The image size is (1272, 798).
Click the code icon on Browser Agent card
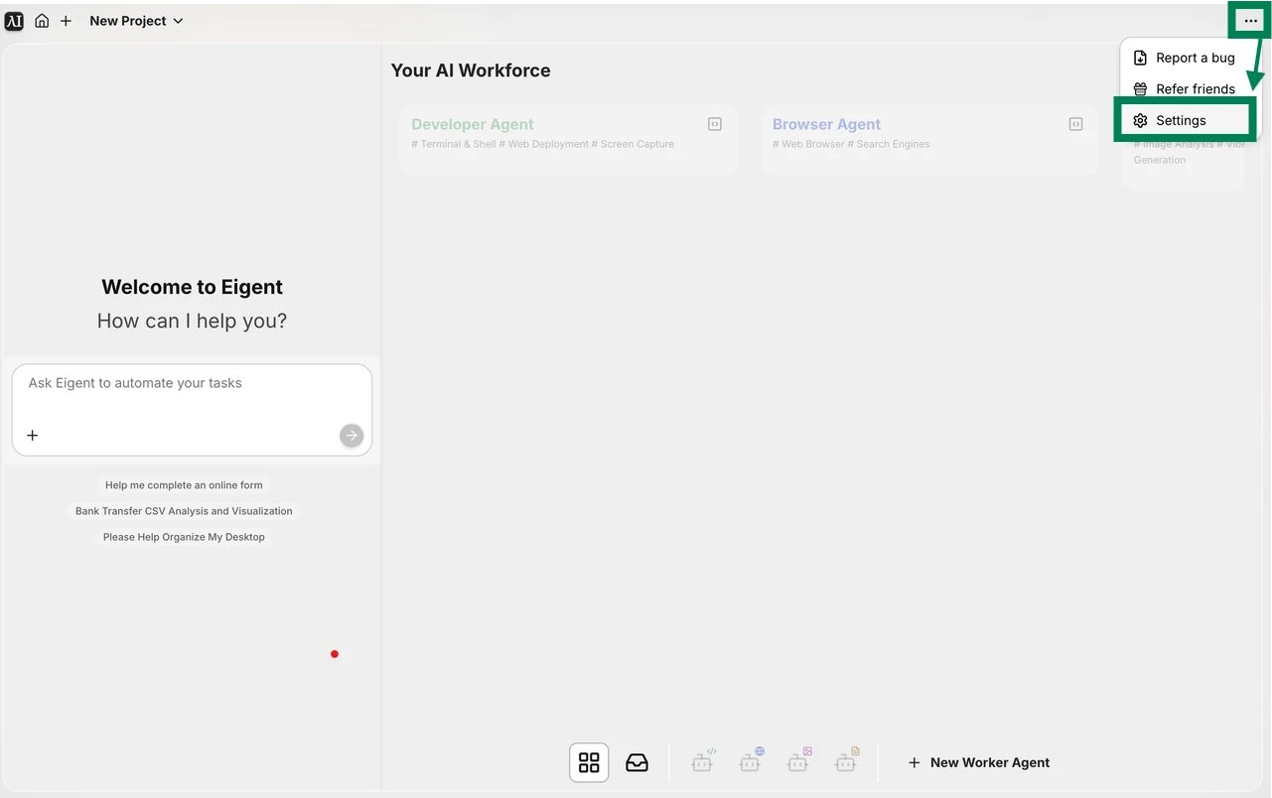click(x=1075, y=124)
